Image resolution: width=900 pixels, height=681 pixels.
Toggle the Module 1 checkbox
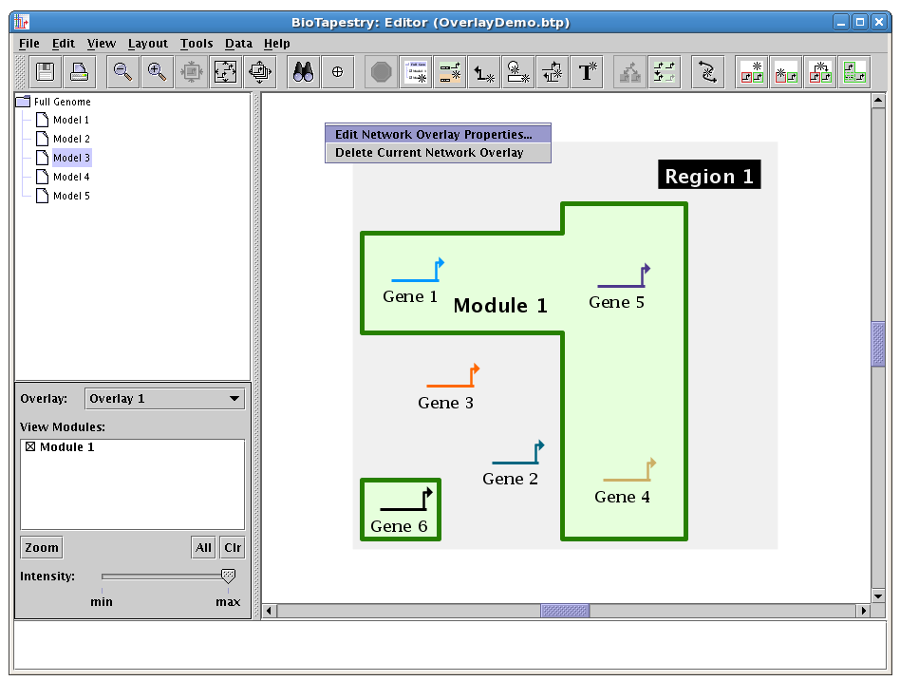[30, 447]
